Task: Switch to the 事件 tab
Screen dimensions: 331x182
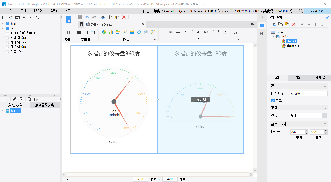Action: [x=299, y=78]
